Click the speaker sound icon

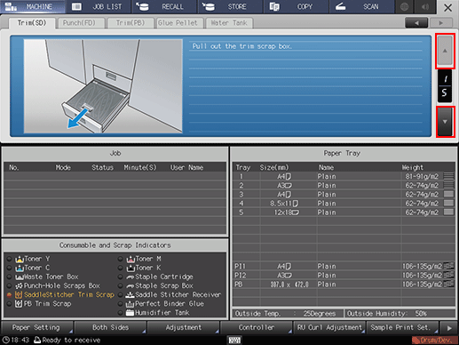[425, 7]
